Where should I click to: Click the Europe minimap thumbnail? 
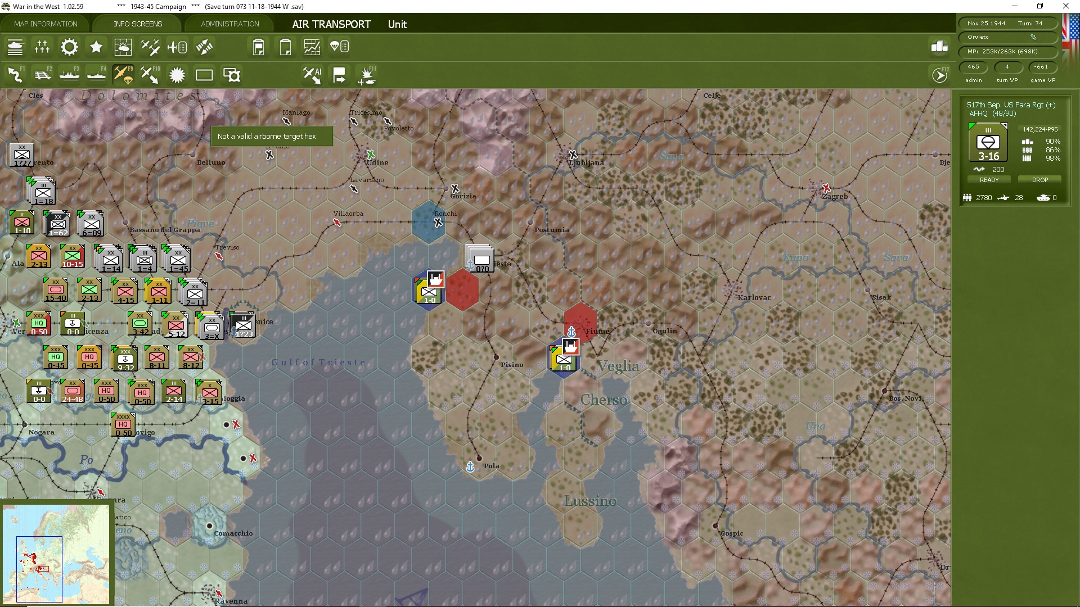pos(56,554)
